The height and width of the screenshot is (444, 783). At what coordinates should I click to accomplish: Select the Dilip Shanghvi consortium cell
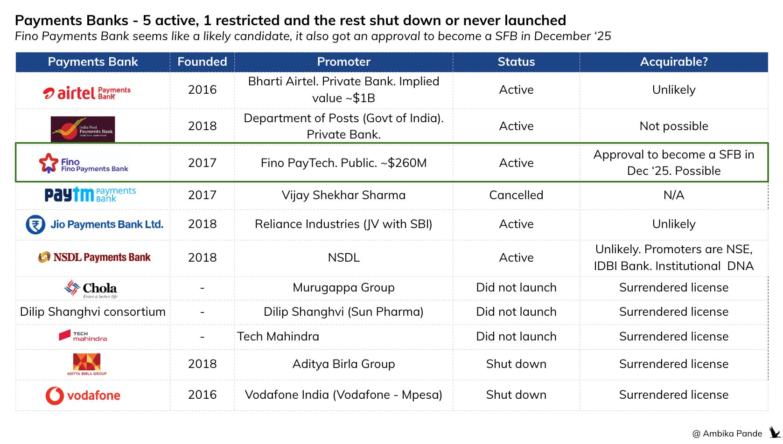[93, 312]
